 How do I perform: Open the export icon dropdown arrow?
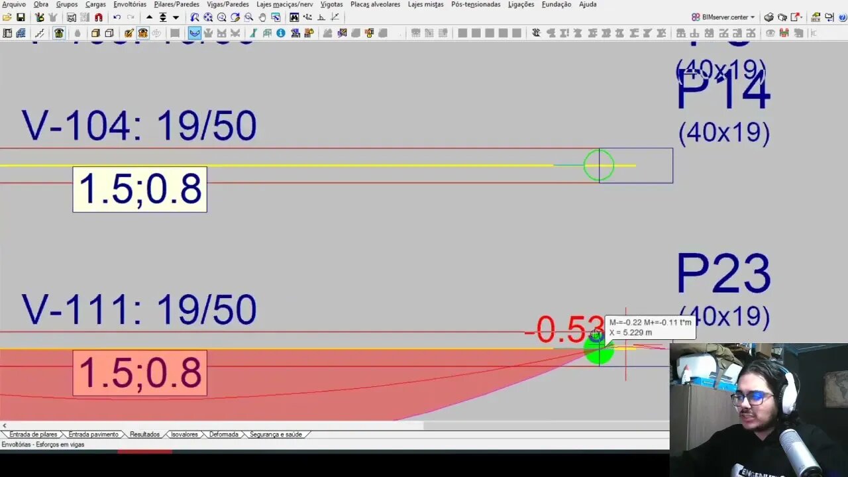tap(802, 17)
